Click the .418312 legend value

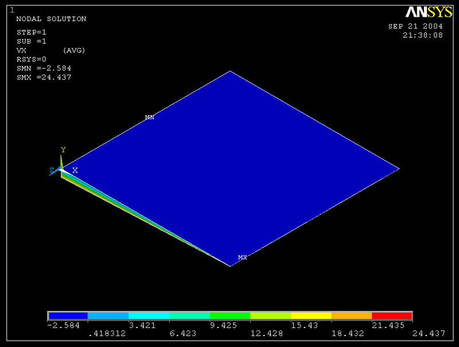click(107, 334)
